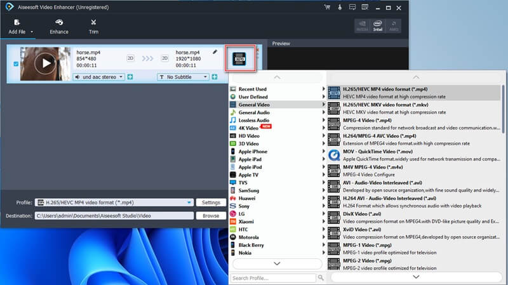Viewport: 508px width, 285px height.
Task: Click the Browse button
Action: click(x=210, y=216)
